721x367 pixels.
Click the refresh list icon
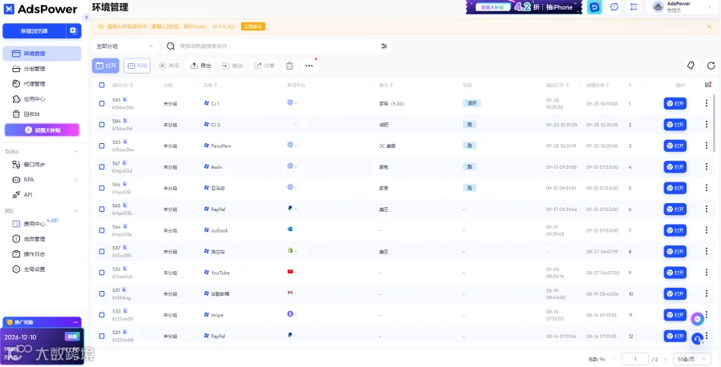coord(711,66)
